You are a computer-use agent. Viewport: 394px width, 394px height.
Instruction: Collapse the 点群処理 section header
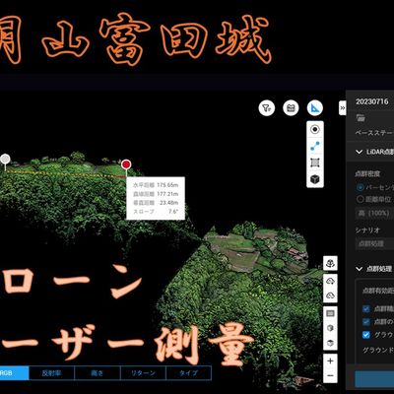click(360, 269)
